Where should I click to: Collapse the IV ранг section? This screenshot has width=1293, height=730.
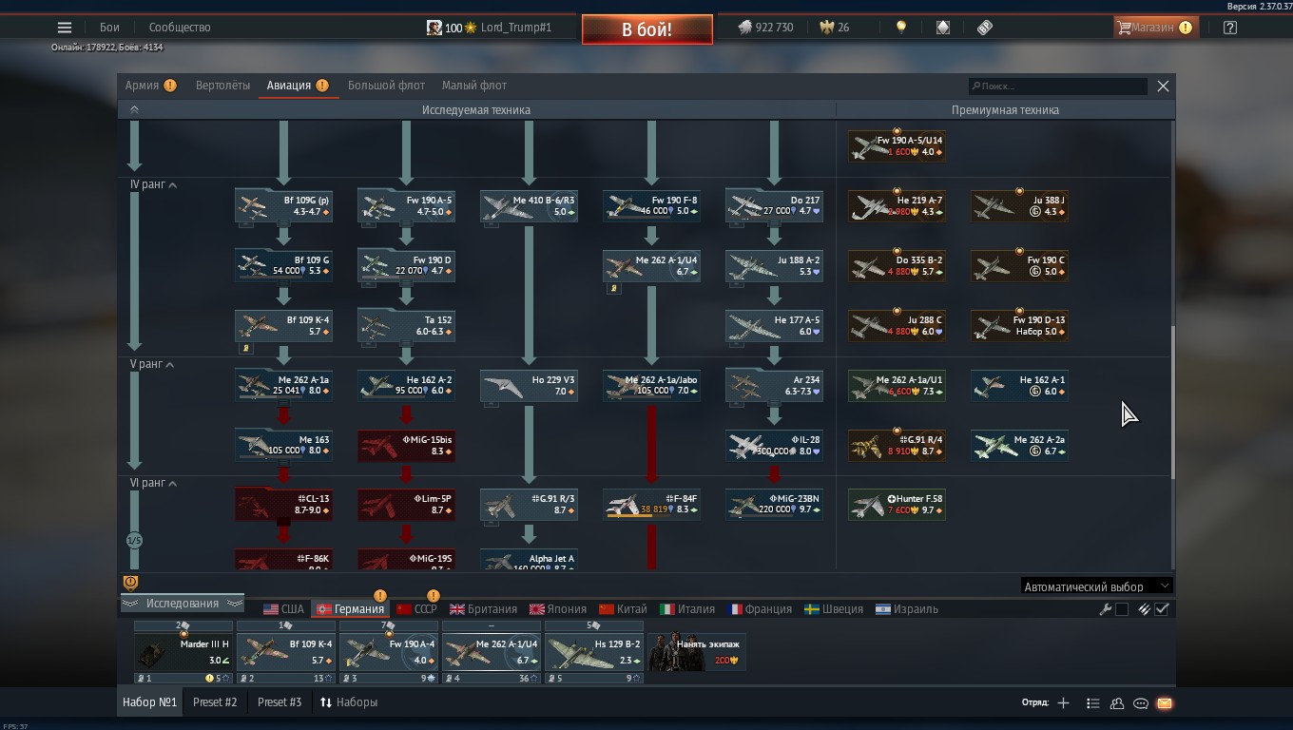pyautogui.click(x=153, y=184)
